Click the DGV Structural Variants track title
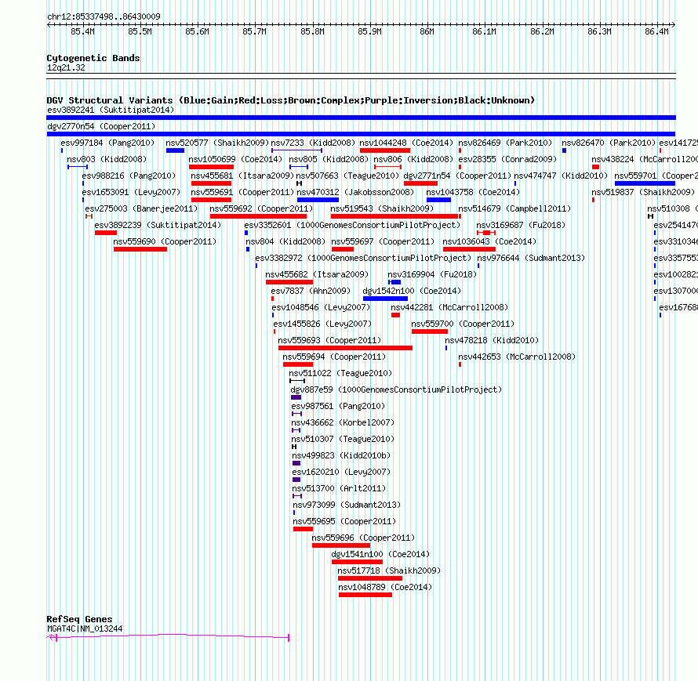 click(290, 100)
